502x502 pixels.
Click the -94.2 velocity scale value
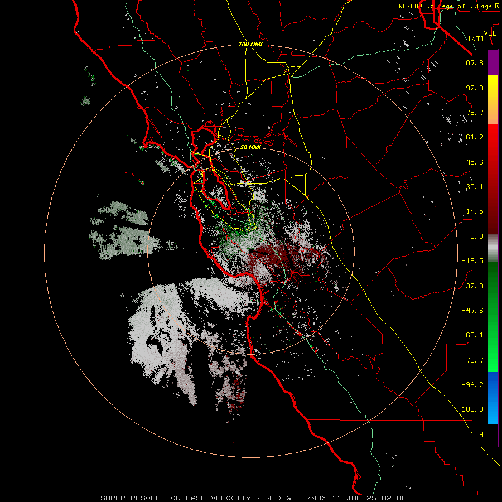[x=472, y=384]
